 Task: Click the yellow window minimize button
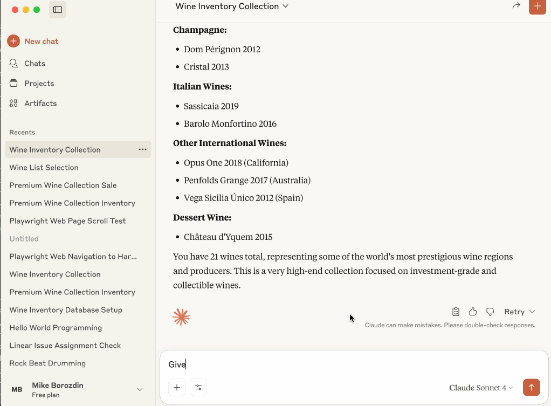(x=26, y=10)
